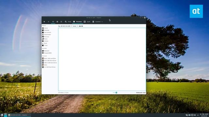This screenshot has height=117, width=209.
Task: Open Music in Places panel
Action: (45, 39)
